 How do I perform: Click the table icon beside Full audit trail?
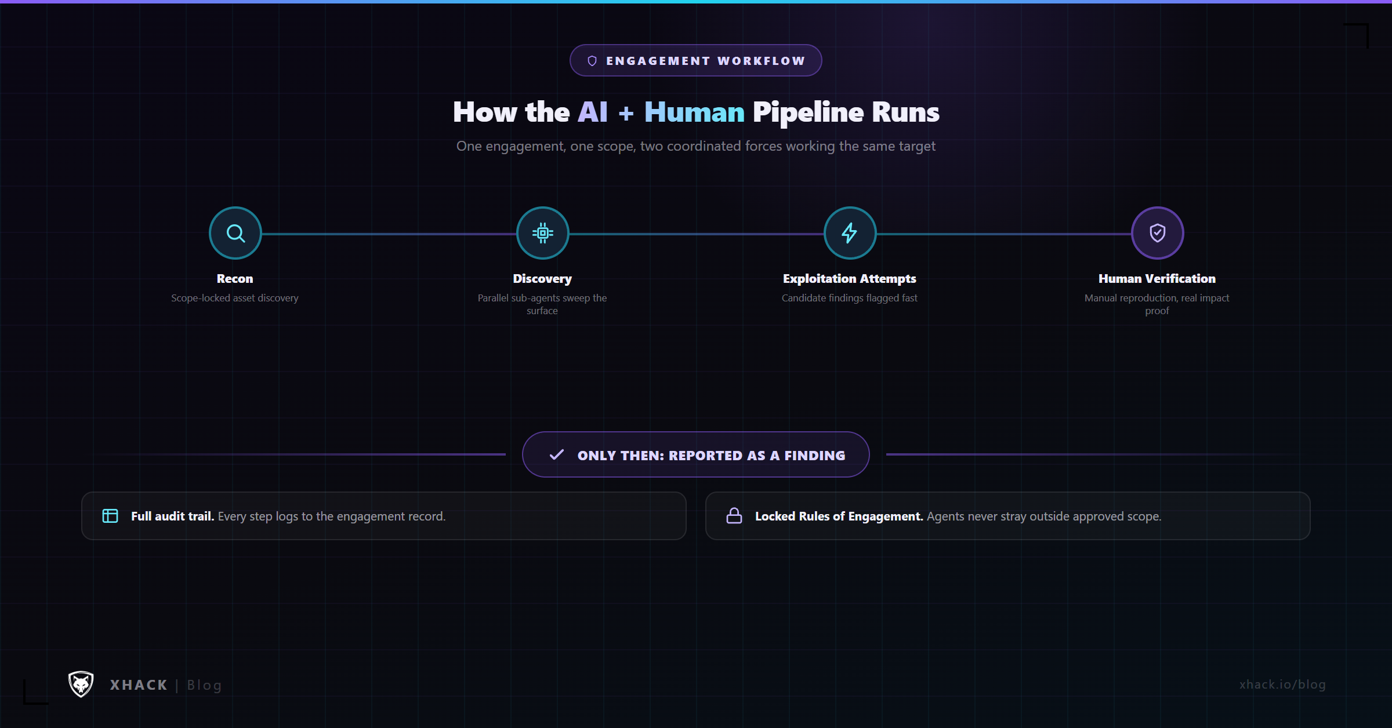(x=110, y=516)
